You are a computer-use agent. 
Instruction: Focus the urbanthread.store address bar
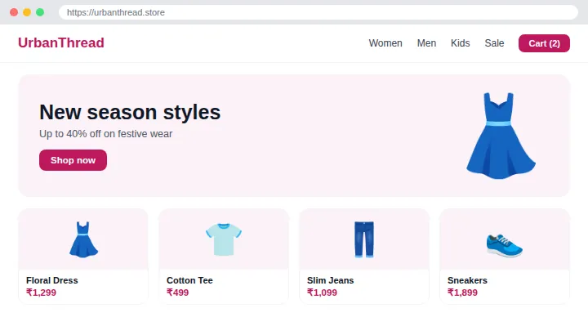[x=318, y=12]
